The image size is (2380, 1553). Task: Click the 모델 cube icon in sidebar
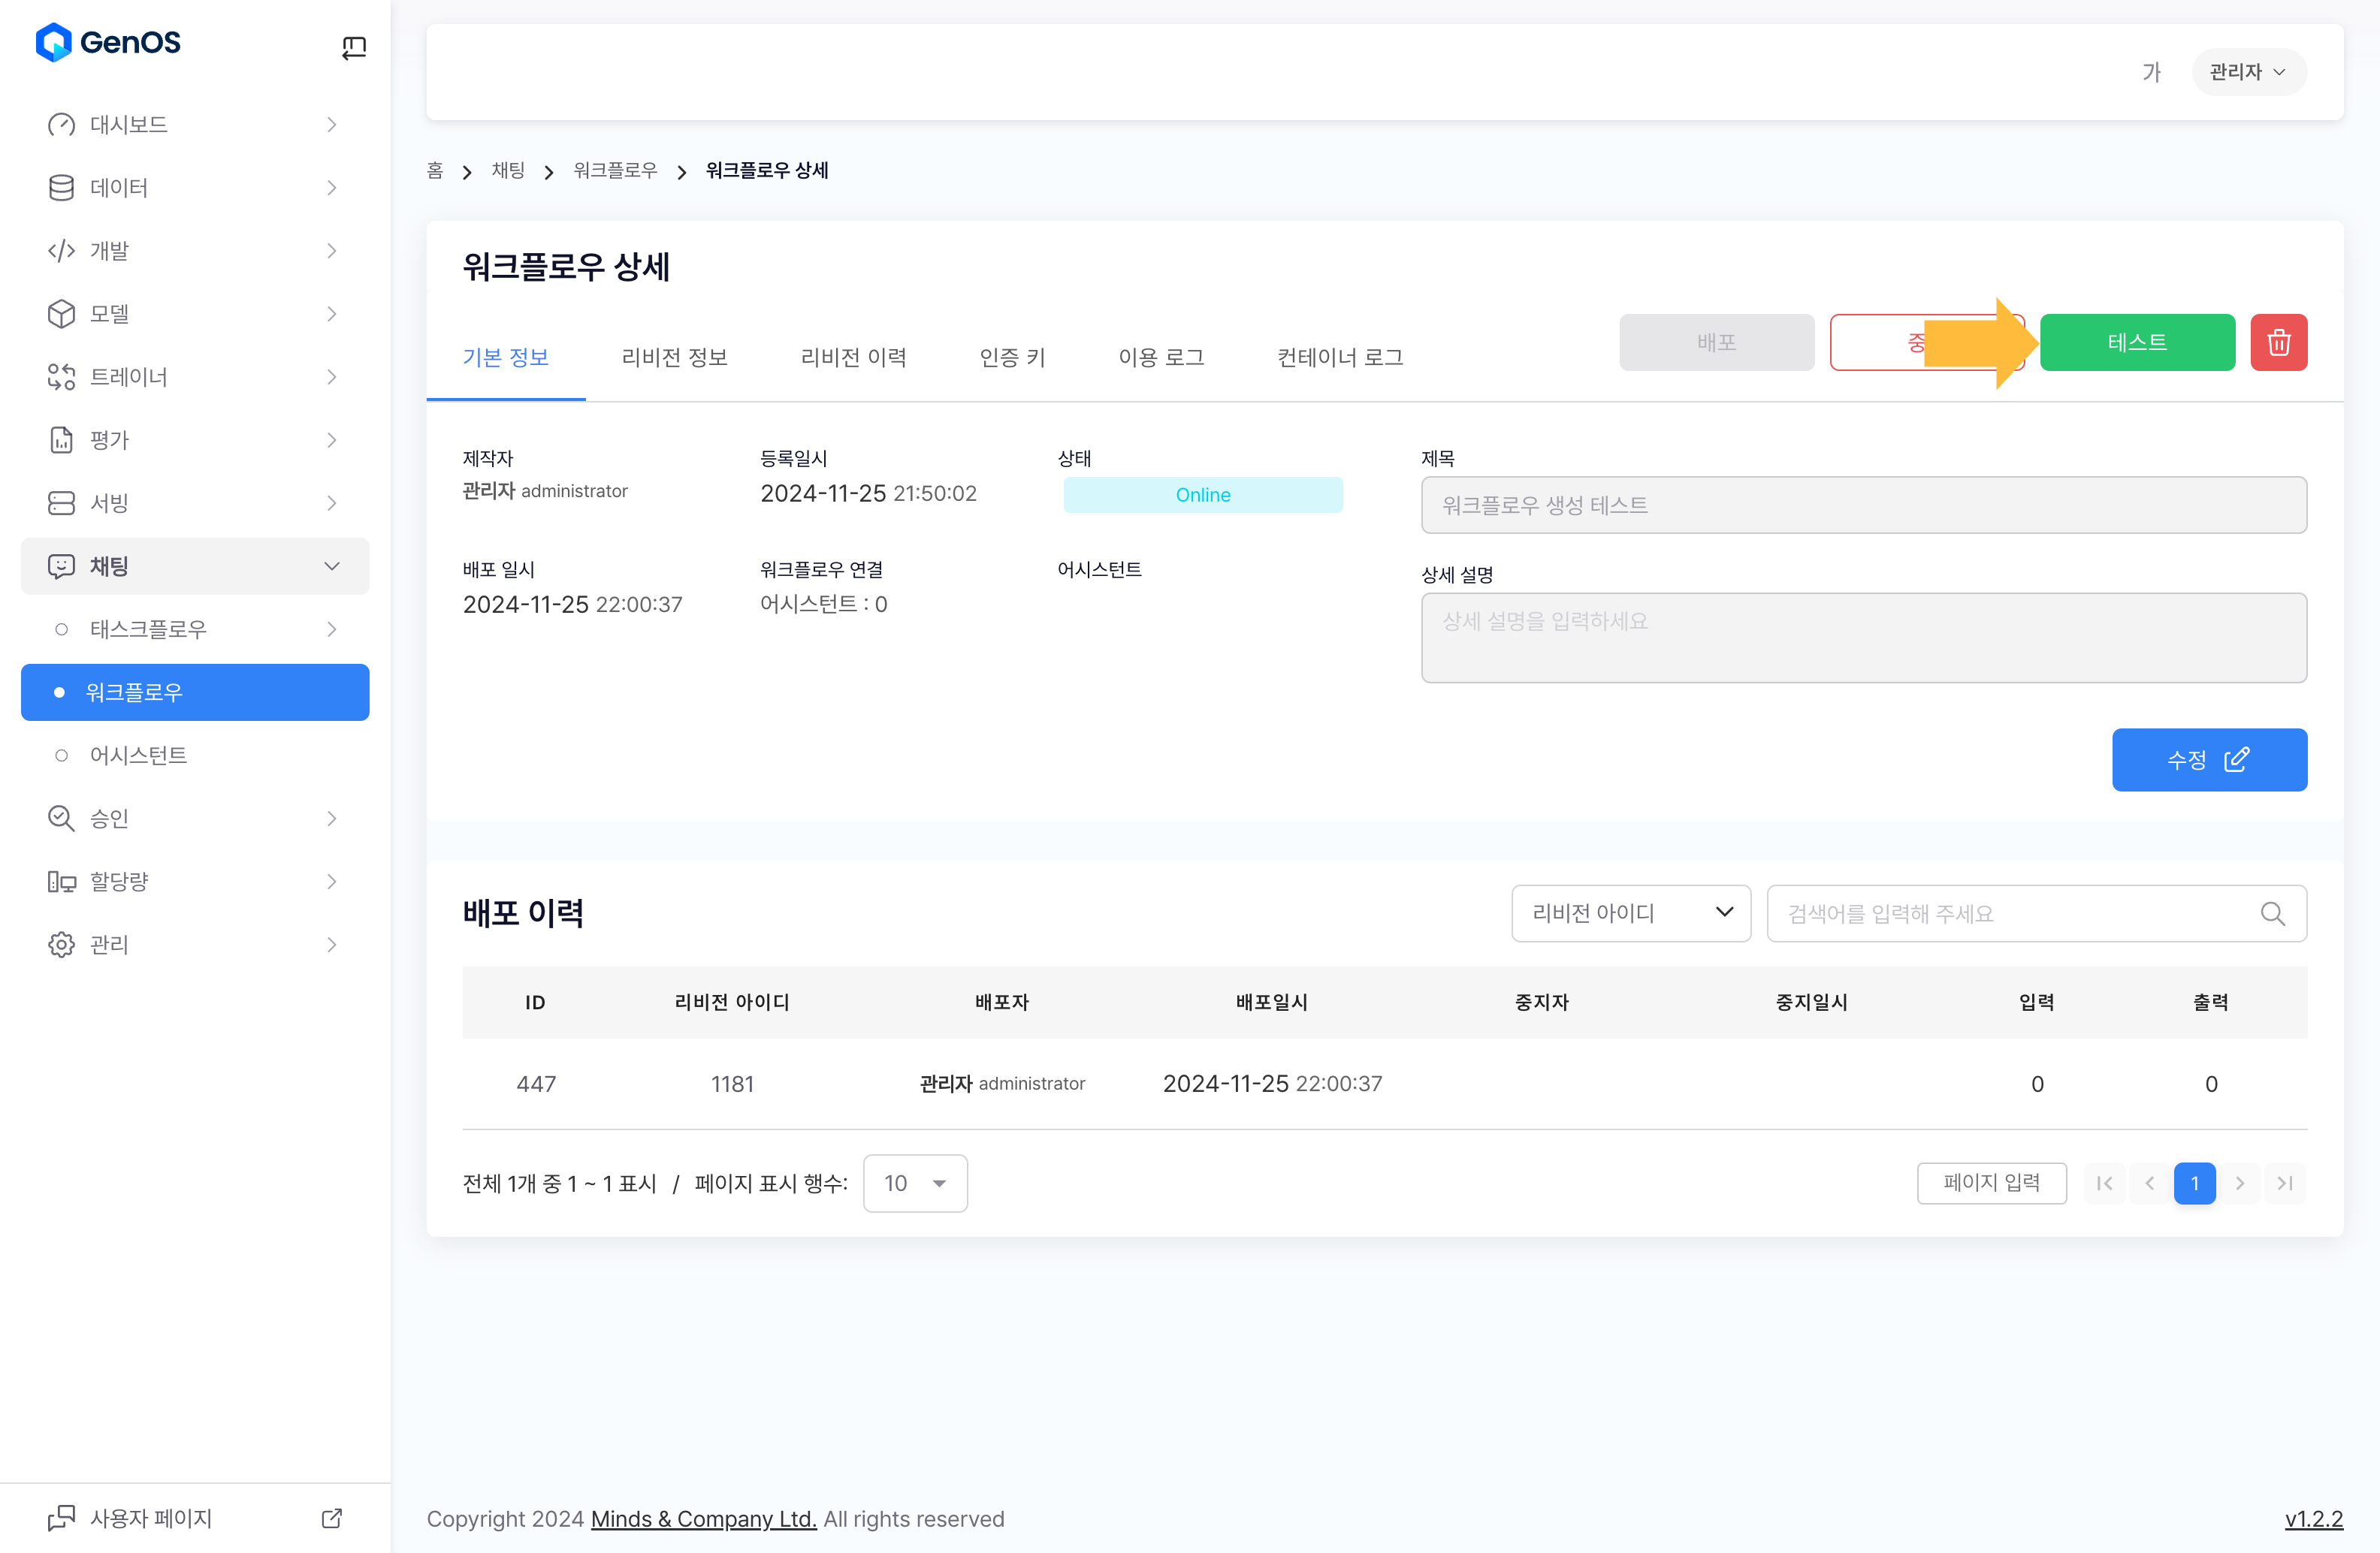[61, 314]
